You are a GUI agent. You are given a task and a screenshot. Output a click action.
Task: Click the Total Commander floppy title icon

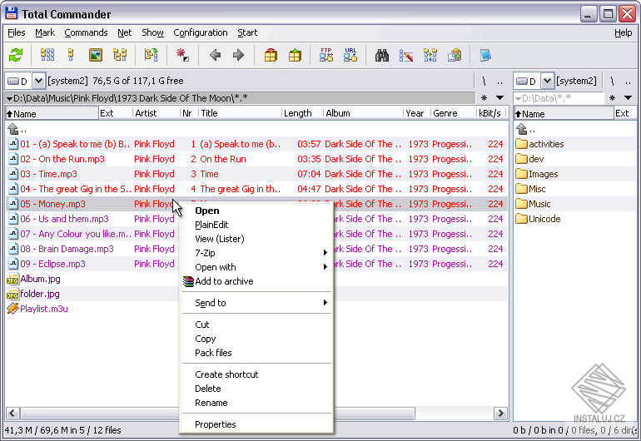pyautogui.click(x=12, y=13)
